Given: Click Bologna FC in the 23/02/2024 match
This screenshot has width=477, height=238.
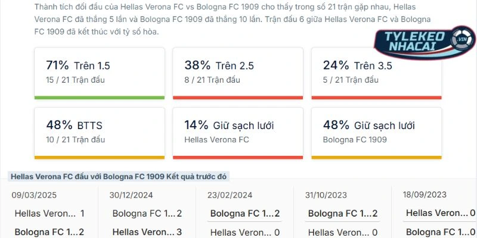Looking at the screenshot, I should [x=241, y=213].
